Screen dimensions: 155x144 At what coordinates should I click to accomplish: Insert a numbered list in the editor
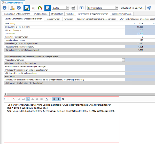click(10, 99)
